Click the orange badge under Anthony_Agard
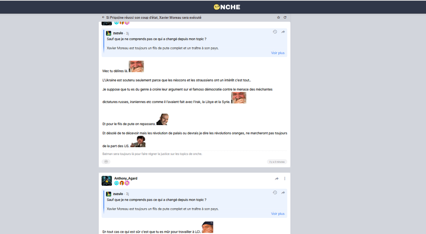426x234 pixels. tap(122, 183)
